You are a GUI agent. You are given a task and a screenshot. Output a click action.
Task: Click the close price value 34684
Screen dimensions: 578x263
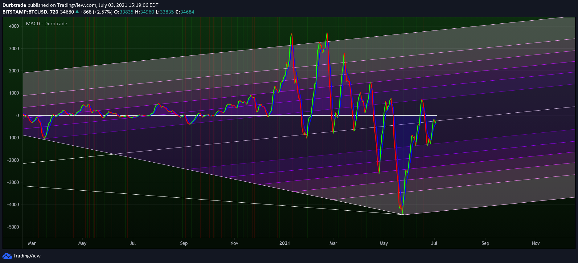click(187, 12)
